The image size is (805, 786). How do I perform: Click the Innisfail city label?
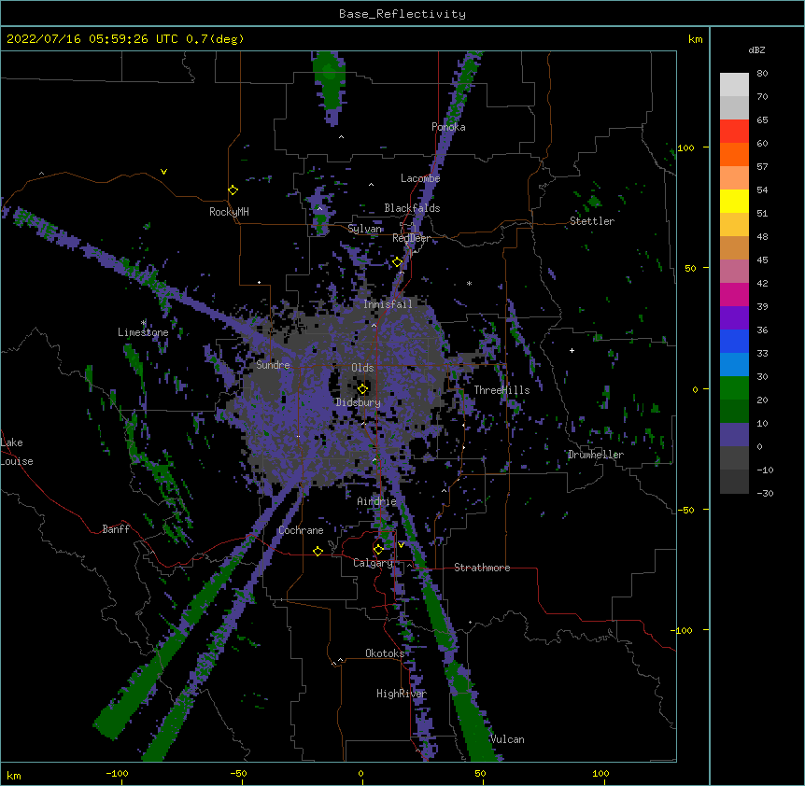[x=388, y=304]
